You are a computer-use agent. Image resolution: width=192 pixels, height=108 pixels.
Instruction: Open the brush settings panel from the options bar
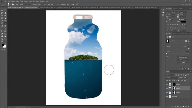click(x=13, y=4)
